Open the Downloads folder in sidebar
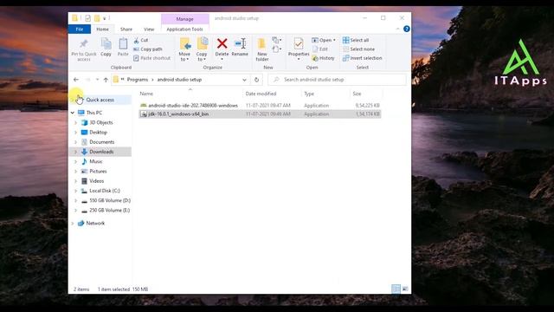The image size is (554, 312). 101,152
